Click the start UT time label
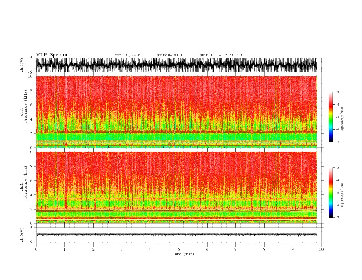 (x=221, y=55)
